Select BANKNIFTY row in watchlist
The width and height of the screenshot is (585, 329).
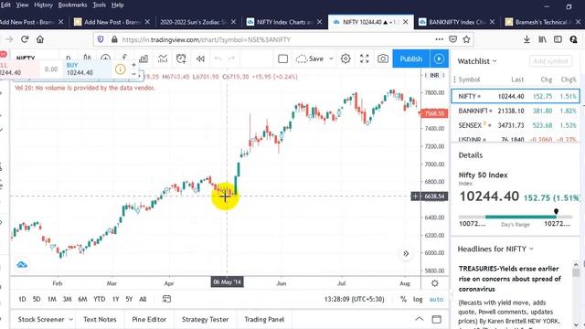(516, 111)
